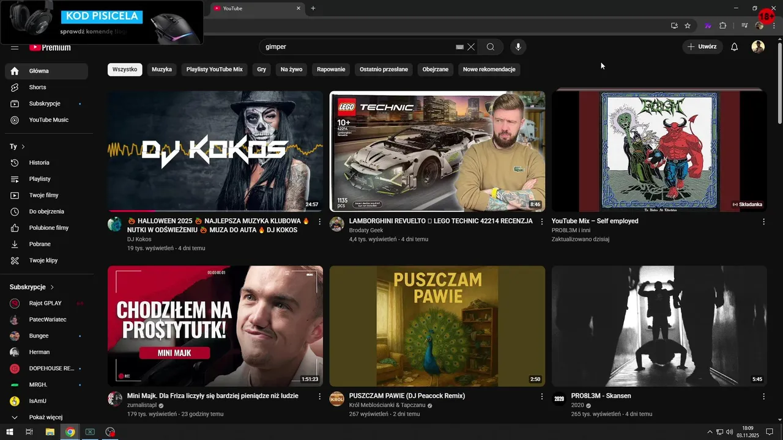Open notifications bell

click(x=735, y=47)
